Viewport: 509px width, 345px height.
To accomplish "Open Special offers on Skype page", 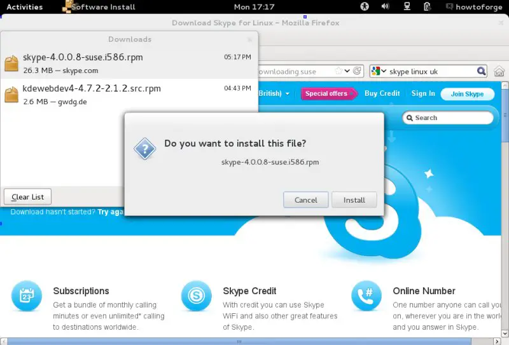I will pos(329,93).
